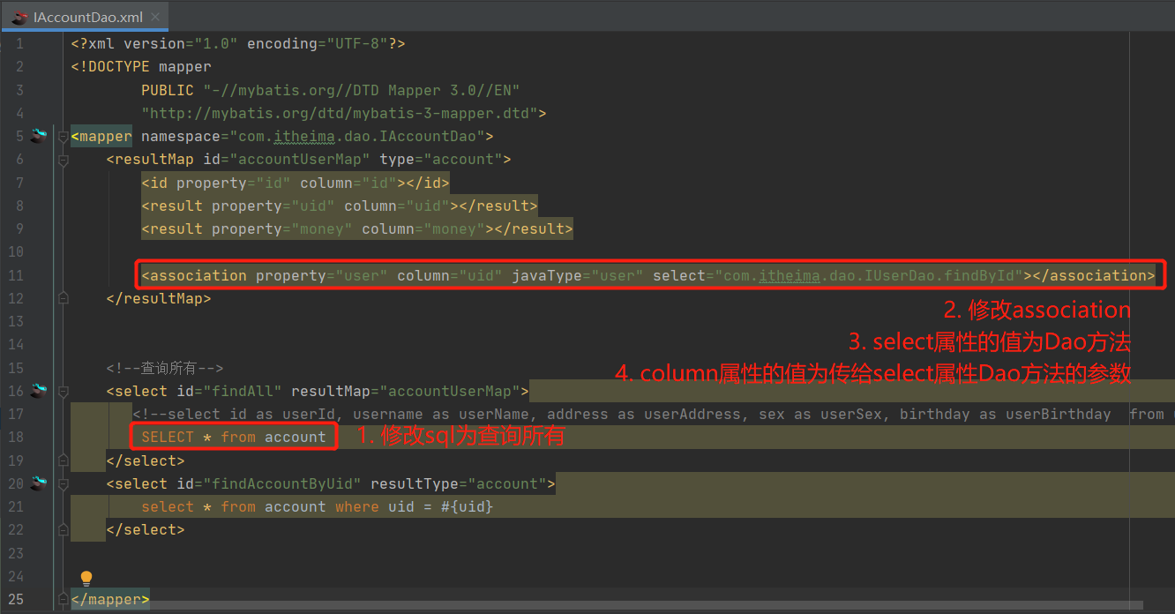Click the MyBatis gutter icon beside findAll select
The image size is (1175, 614).
(40, 391)
